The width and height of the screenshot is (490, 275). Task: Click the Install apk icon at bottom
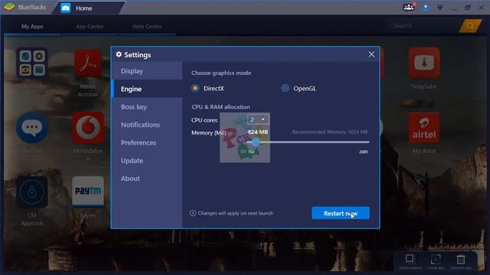436,259
